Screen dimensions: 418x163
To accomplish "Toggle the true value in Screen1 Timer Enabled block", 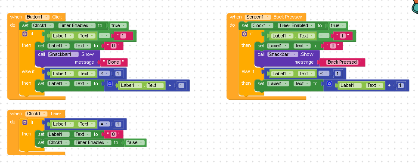I will click(337, 25).
